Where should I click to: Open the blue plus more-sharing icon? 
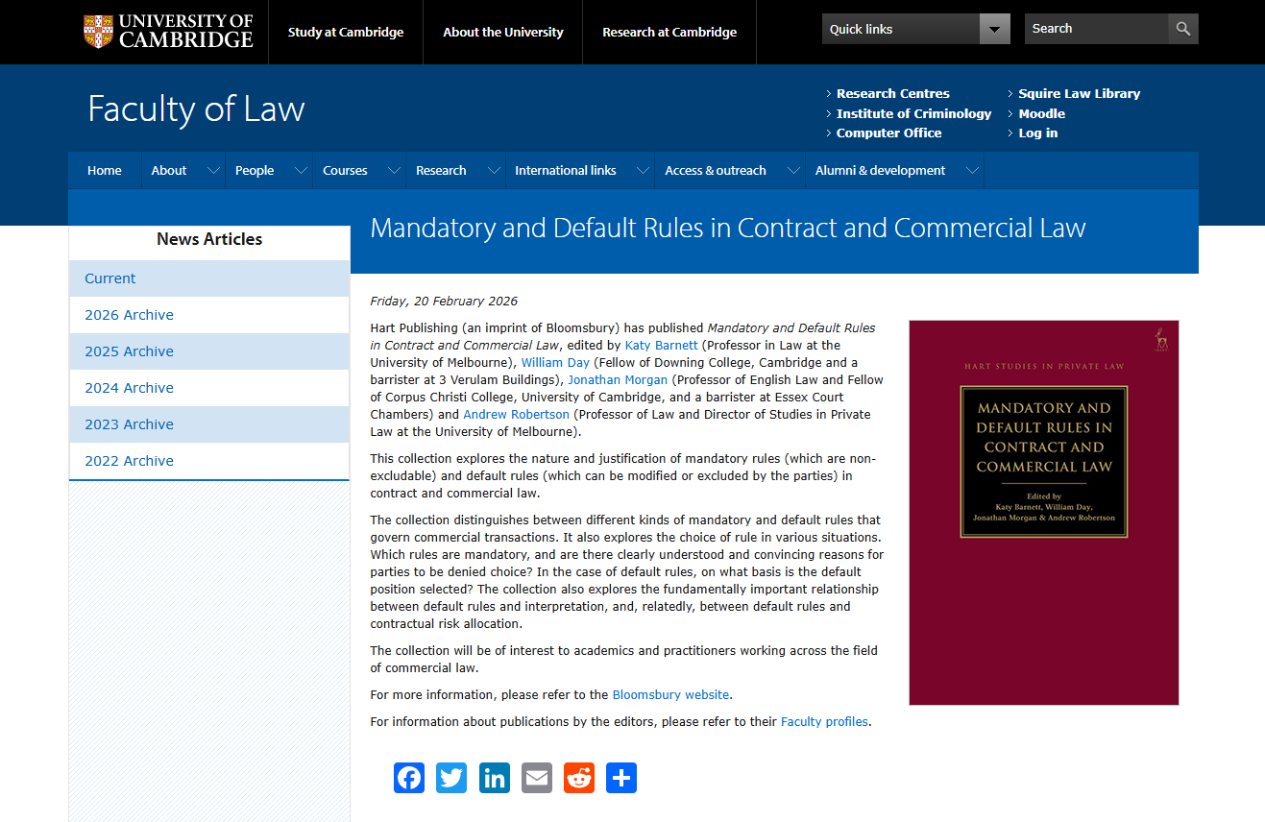[621, 778]
